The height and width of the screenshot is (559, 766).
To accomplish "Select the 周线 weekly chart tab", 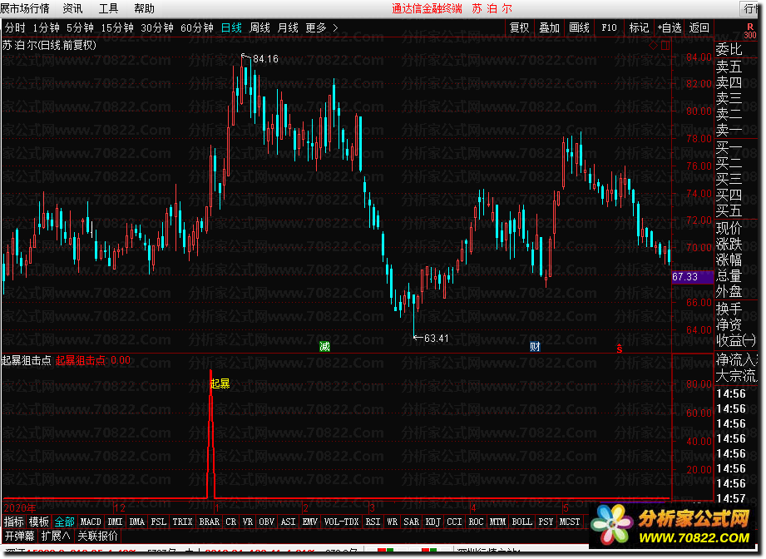I will coord(259,27).
